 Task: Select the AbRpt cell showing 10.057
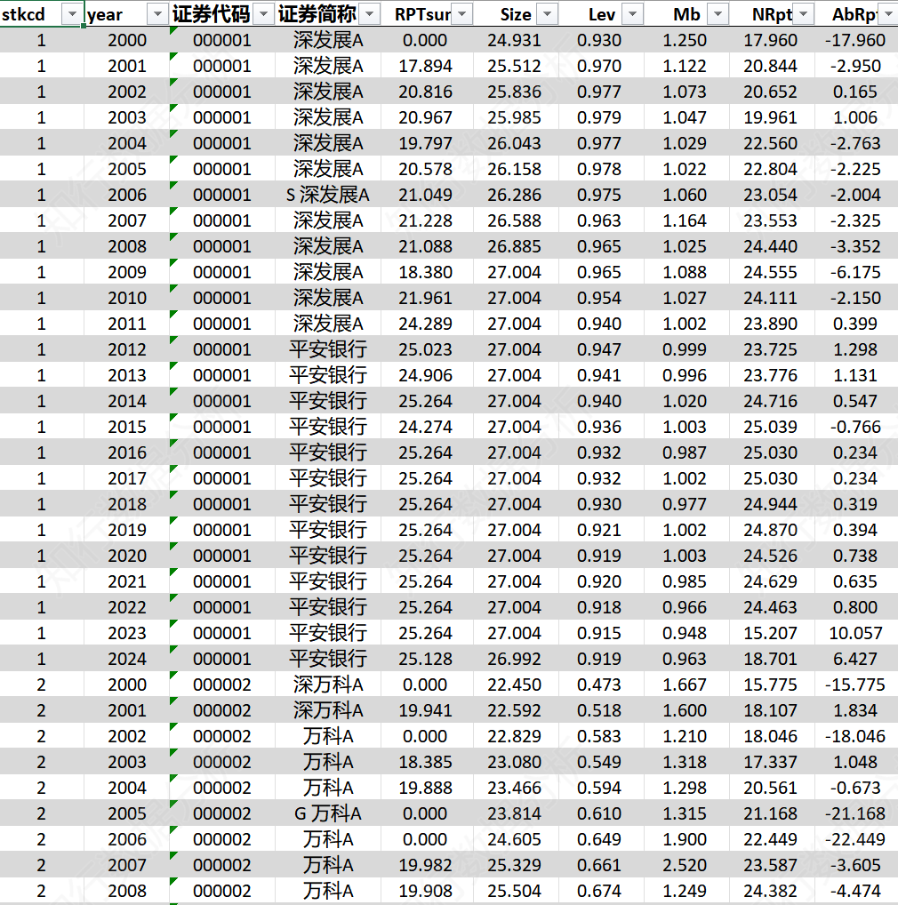click(856, 633)
